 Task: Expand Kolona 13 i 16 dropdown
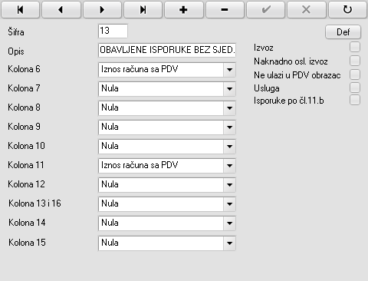[x=229, y=204]
